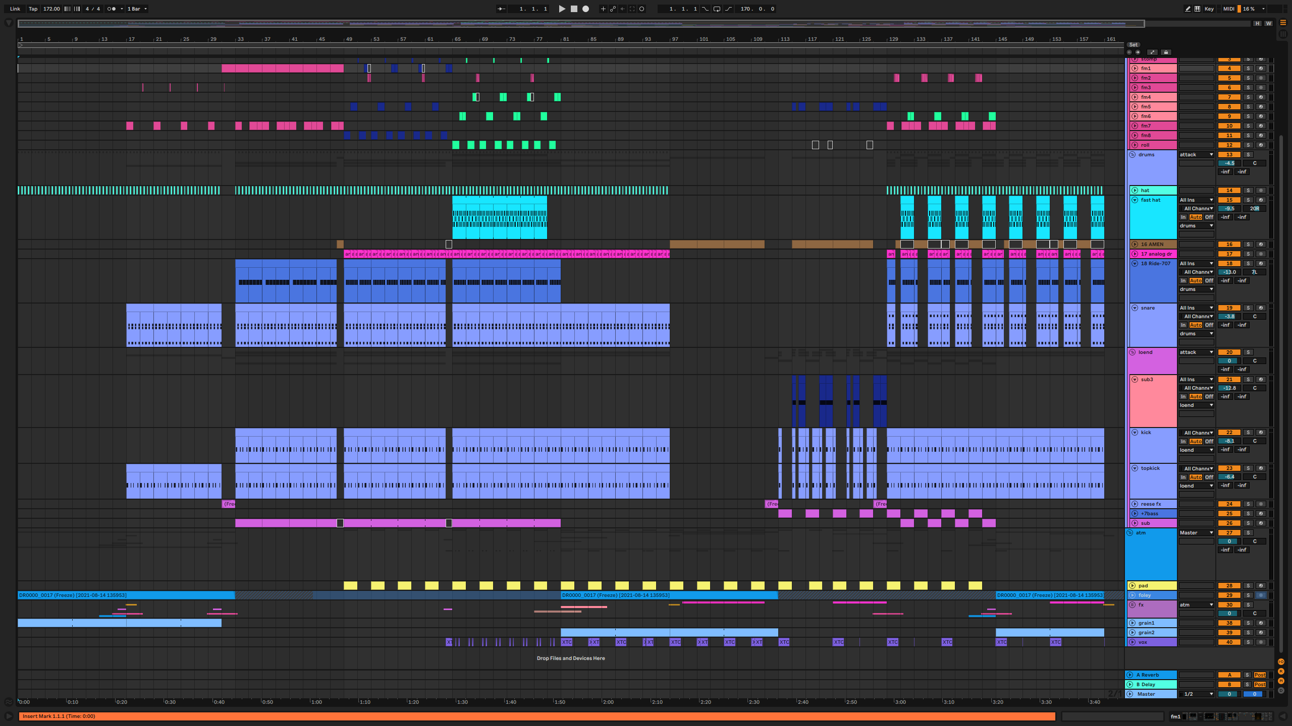Click the Lock Envelopes padlock icon
This screenshot has width=1292, height=726.
click(x=1166, y=52)
